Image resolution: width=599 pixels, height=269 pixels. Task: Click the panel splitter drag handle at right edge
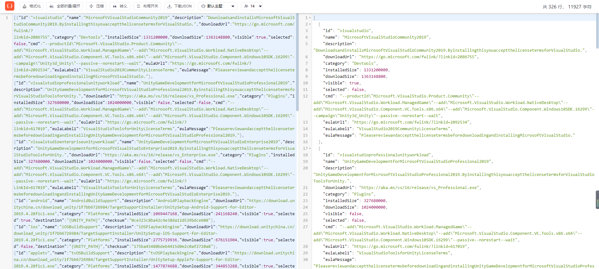(597, 200)
